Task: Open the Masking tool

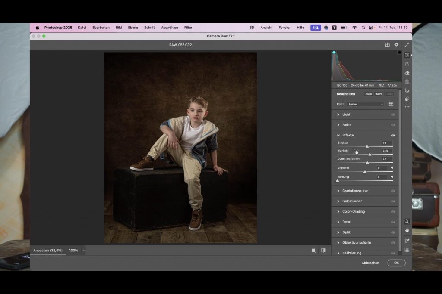Action: [407, 82]
